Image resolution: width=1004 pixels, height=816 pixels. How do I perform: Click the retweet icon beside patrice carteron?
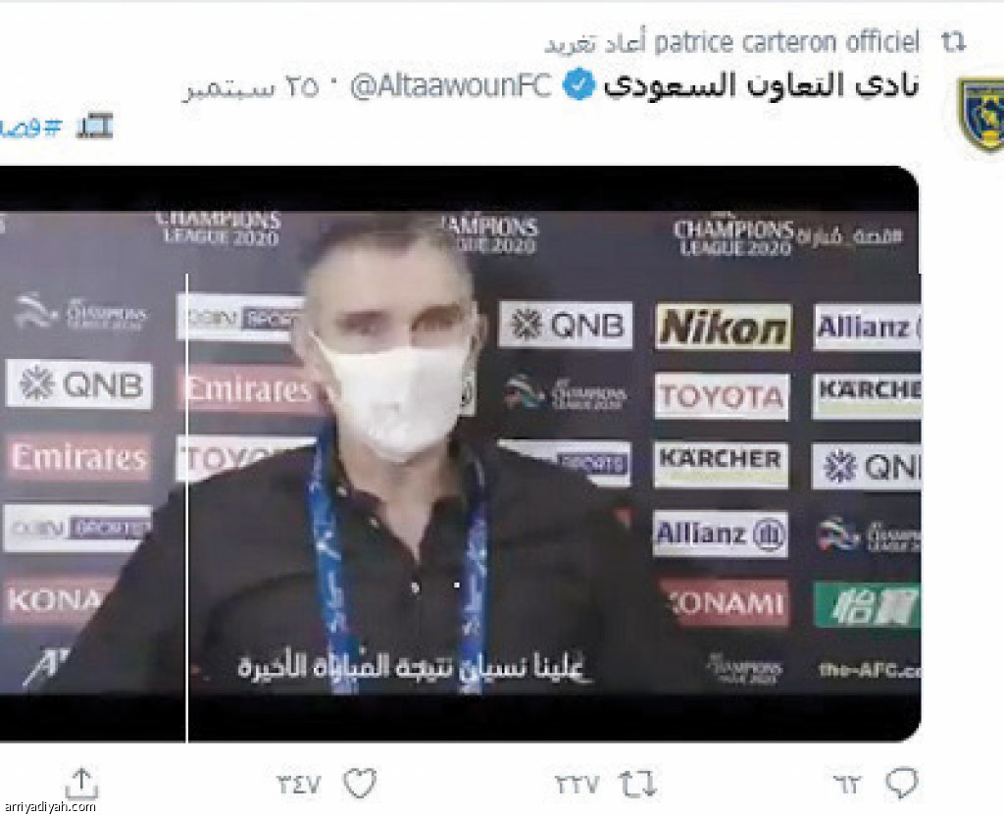[x=953, y=42]
